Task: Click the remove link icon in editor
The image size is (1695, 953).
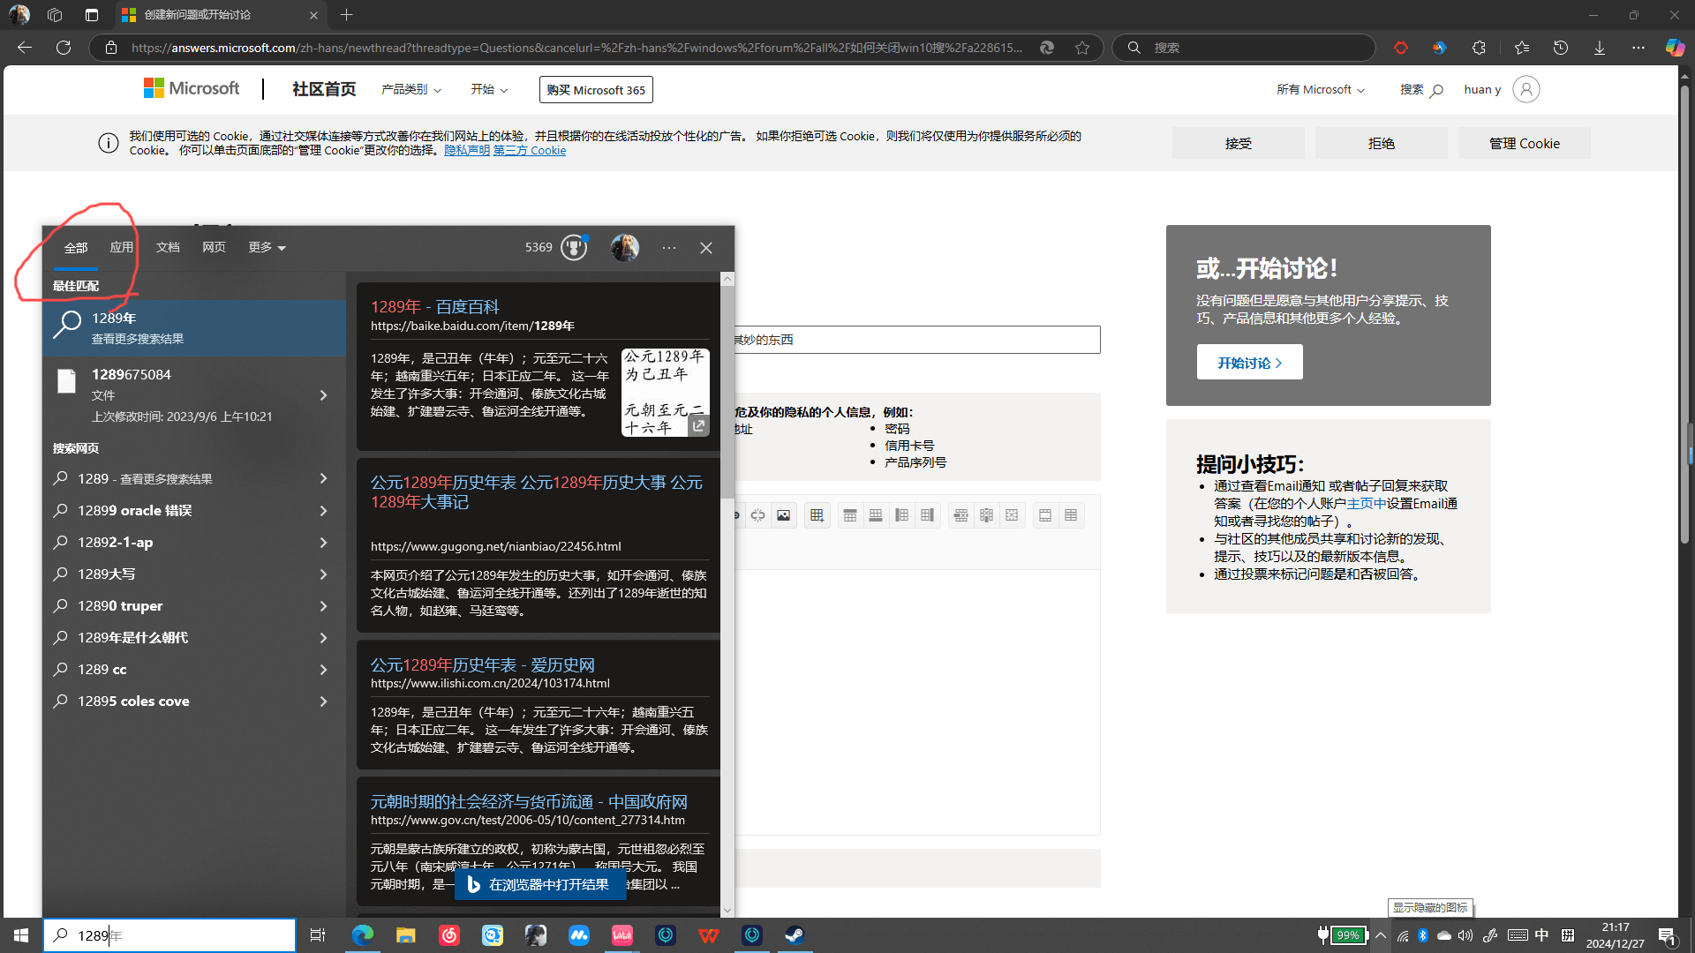Action: coord(757,515)
